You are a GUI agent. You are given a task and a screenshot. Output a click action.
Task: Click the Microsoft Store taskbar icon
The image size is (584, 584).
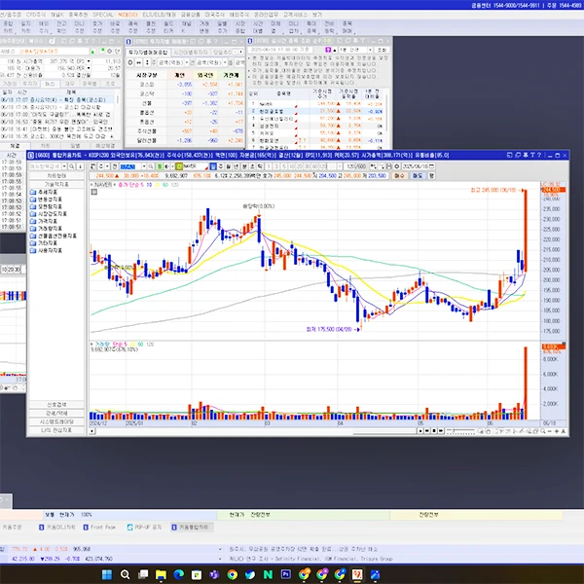pos(197,574)
